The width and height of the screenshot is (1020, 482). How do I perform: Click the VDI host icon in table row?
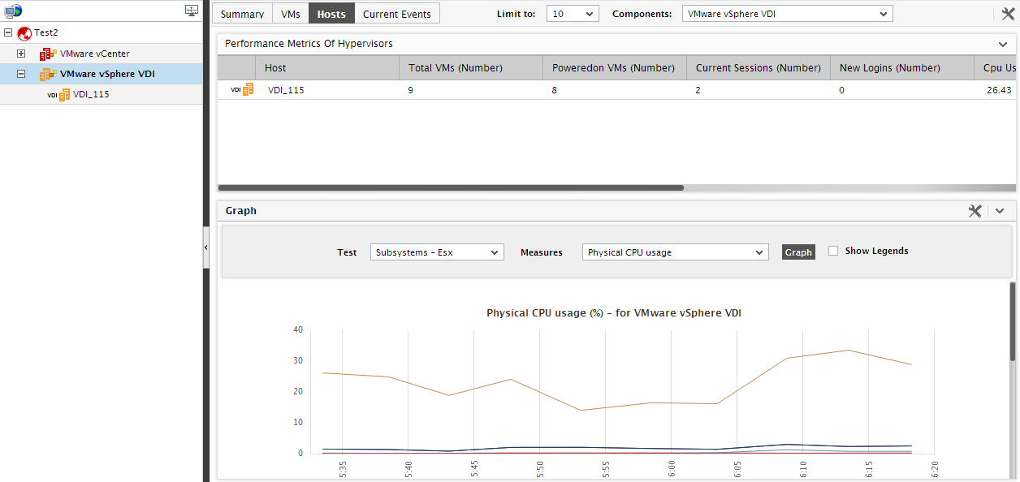(242, 90)
